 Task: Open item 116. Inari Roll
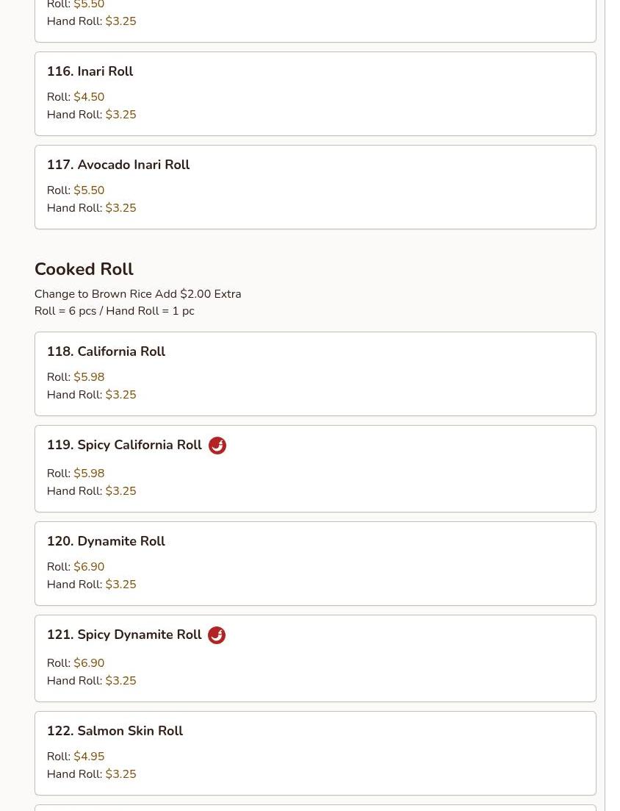[x=90, y=71]
